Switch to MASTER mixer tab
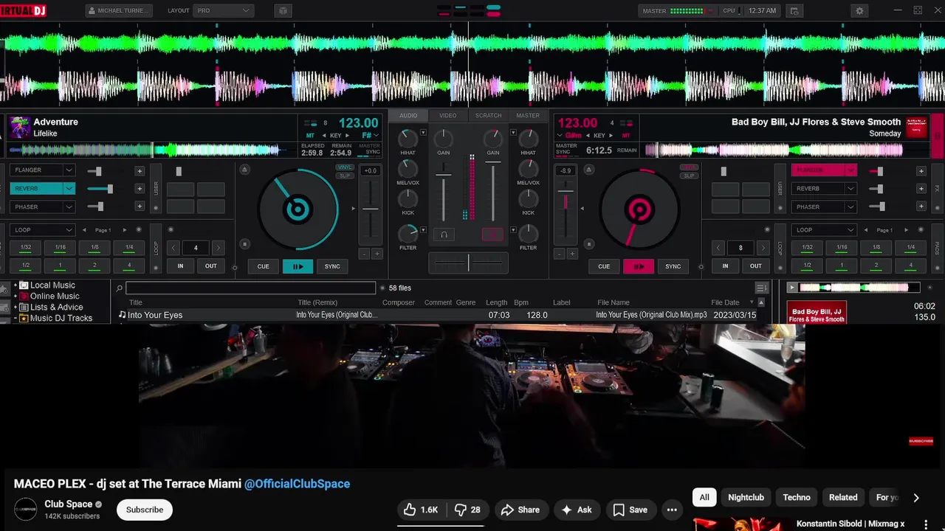The width and height of the screenshot is (945, 531). pyautogui.click(x=528, y=116)
